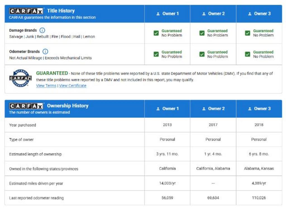286x209 pixels.
Task: Click the CARFAX Buyback Guarantee badge
Action: (20, 78)
